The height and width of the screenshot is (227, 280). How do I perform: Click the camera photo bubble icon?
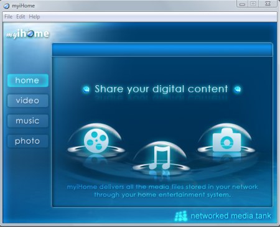(x=226, y=140)
